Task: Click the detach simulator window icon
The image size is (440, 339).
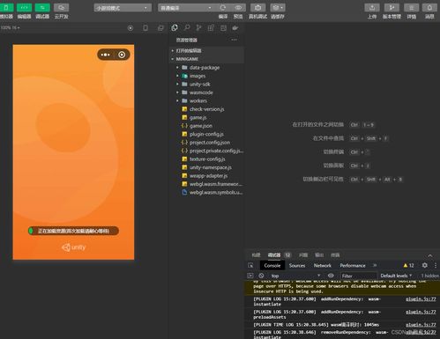Action: [x=160, y=28]
